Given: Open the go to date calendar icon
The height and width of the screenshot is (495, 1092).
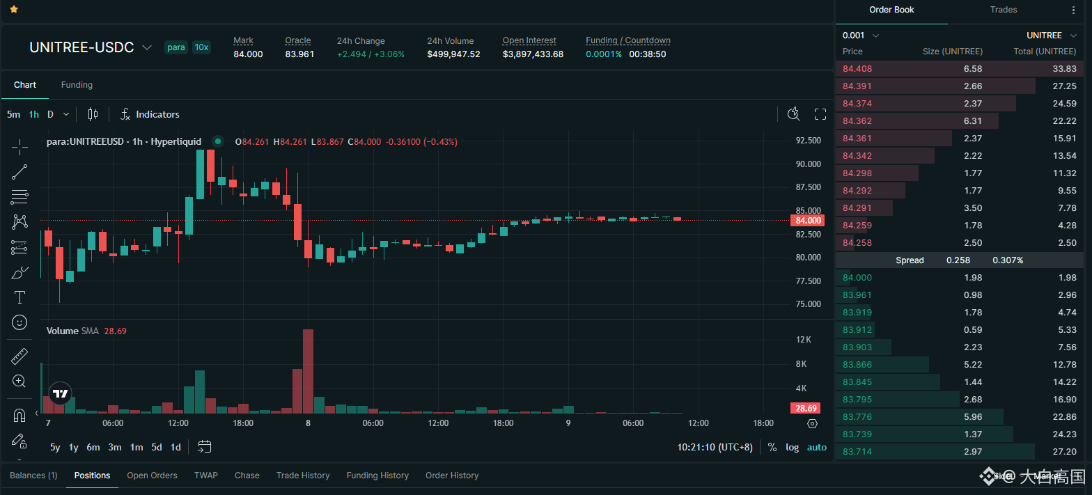Looking at the screenshot, I should 205,447.
